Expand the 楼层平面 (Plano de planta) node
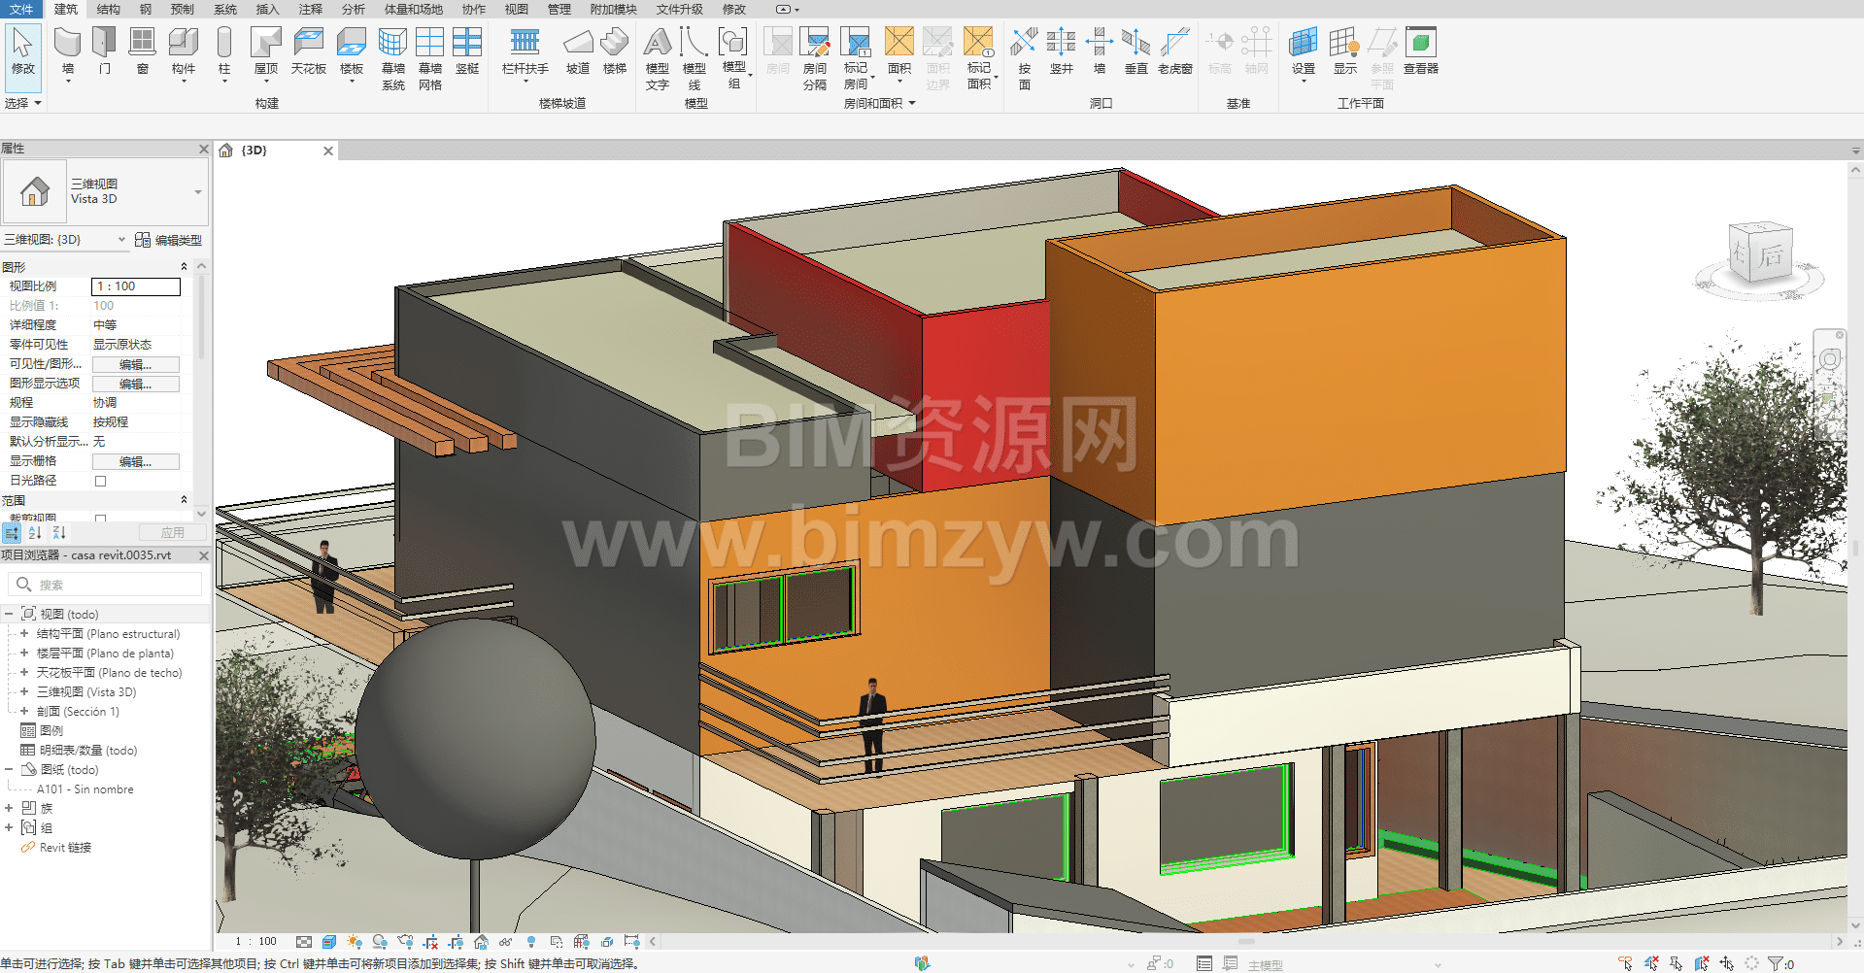Screen dimensions: 1864x973 pos(24,654)
